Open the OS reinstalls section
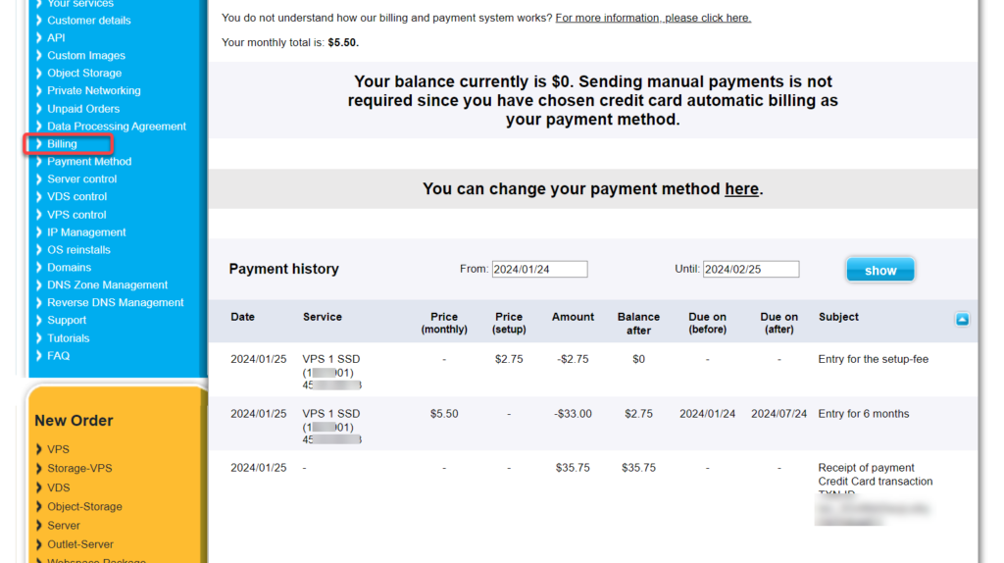Screen dimensions: 1004x563 pos(78,250)
